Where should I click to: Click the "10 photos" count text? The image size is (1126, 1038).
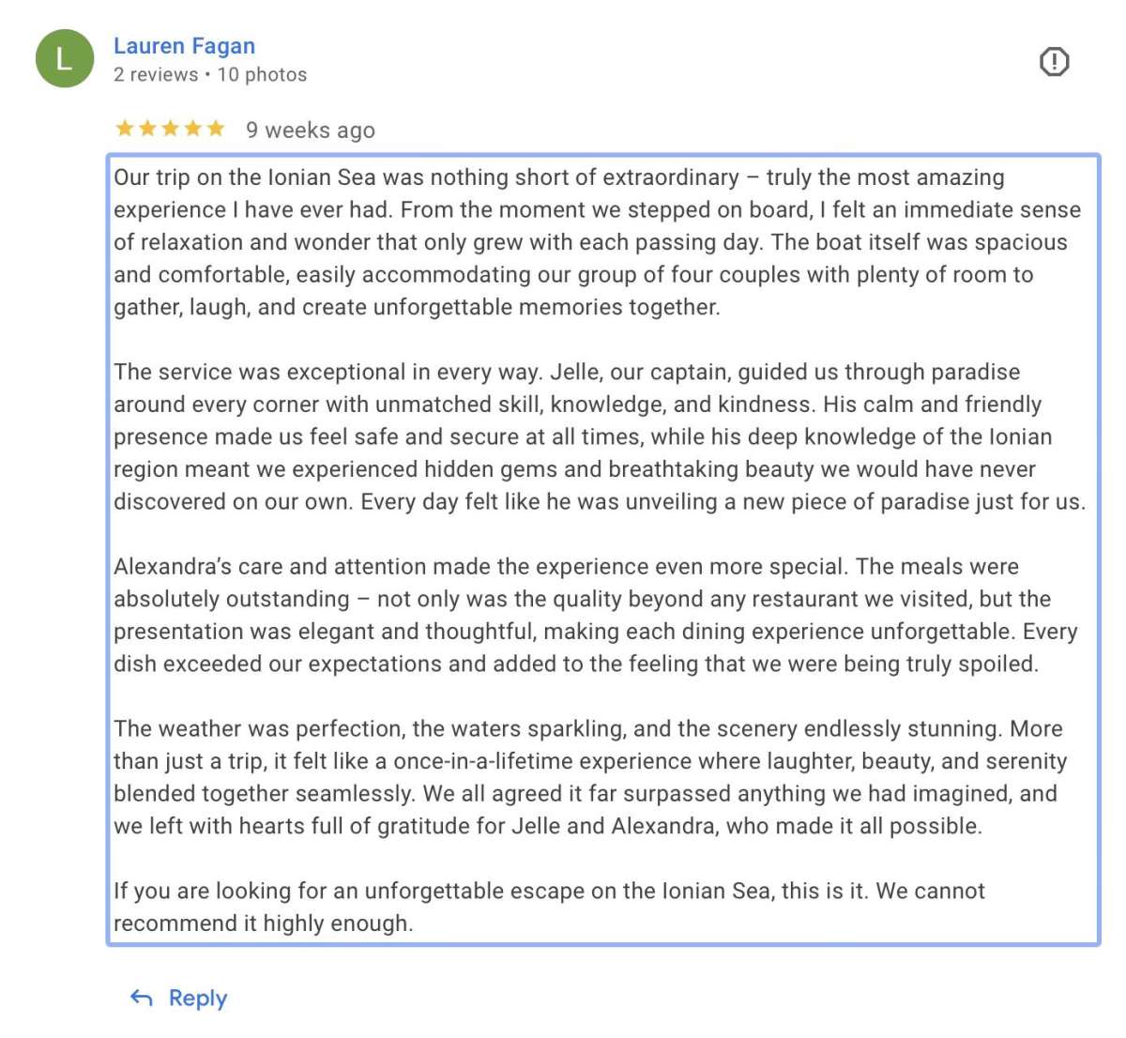click(262, 75)
